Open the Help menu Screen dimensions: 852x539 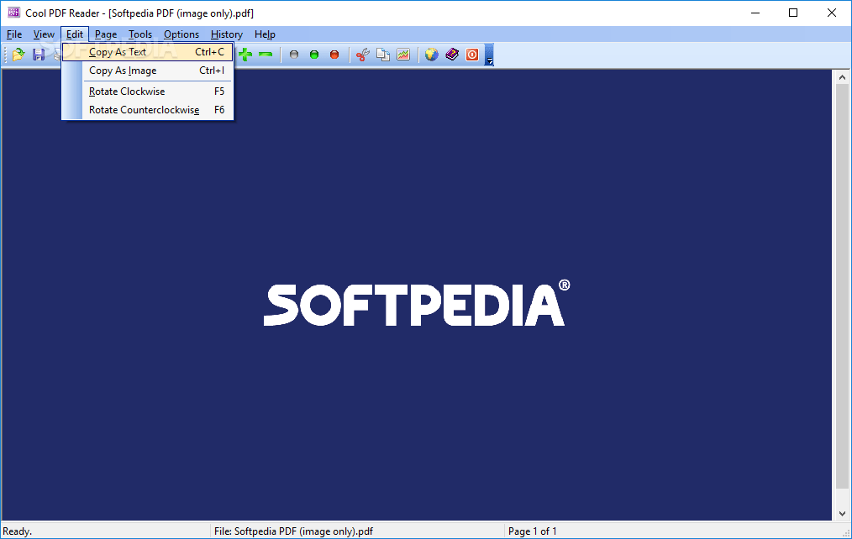[266, 34]
